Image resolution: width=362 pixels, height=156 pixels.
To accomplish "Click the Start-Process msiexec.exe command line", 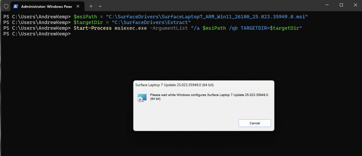I will [x=153, y=28].
